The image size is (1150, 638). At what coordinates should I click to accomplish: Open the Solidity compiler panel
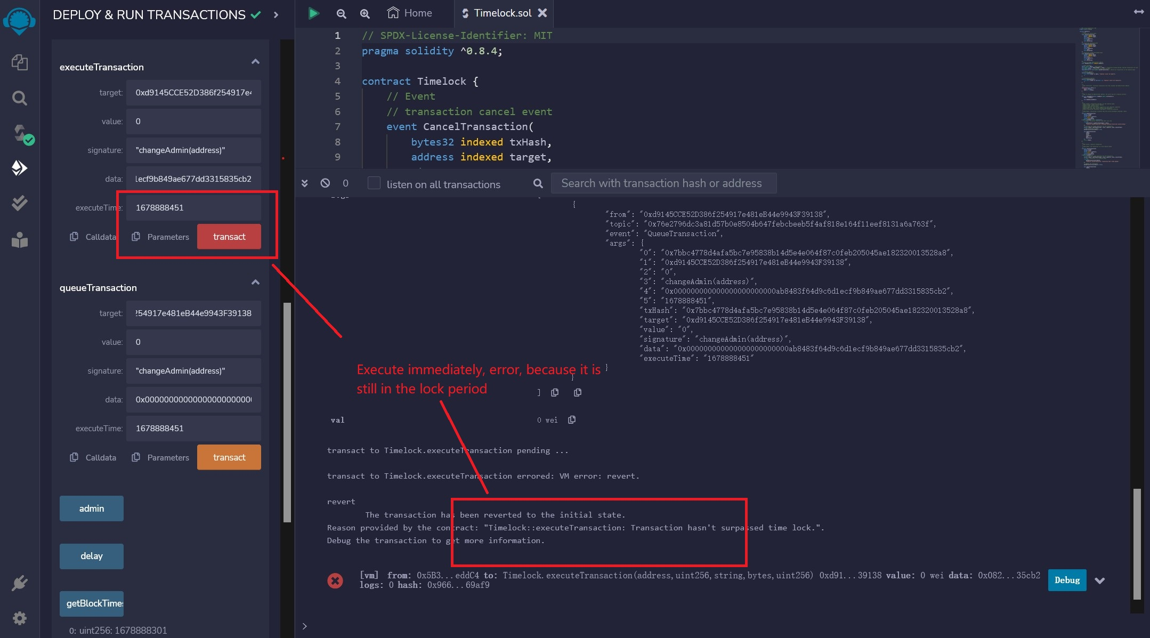pyautogui.click(x=20, y=134)
